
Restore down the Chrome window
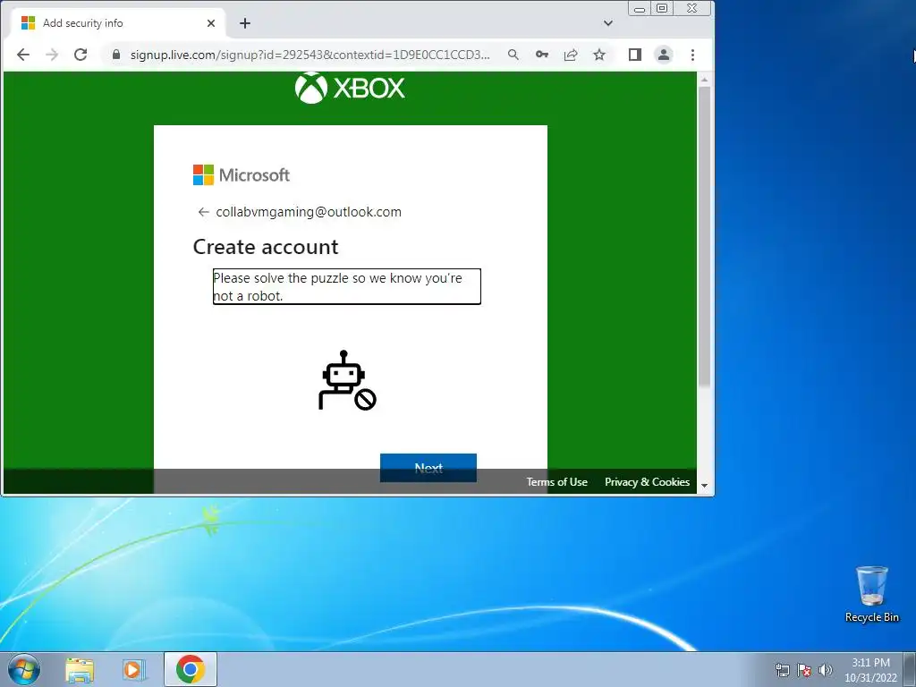click(x=662, y=8)
